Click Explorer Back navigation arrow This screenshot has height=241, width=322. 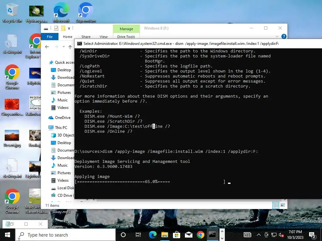click(x=47, y=47)
